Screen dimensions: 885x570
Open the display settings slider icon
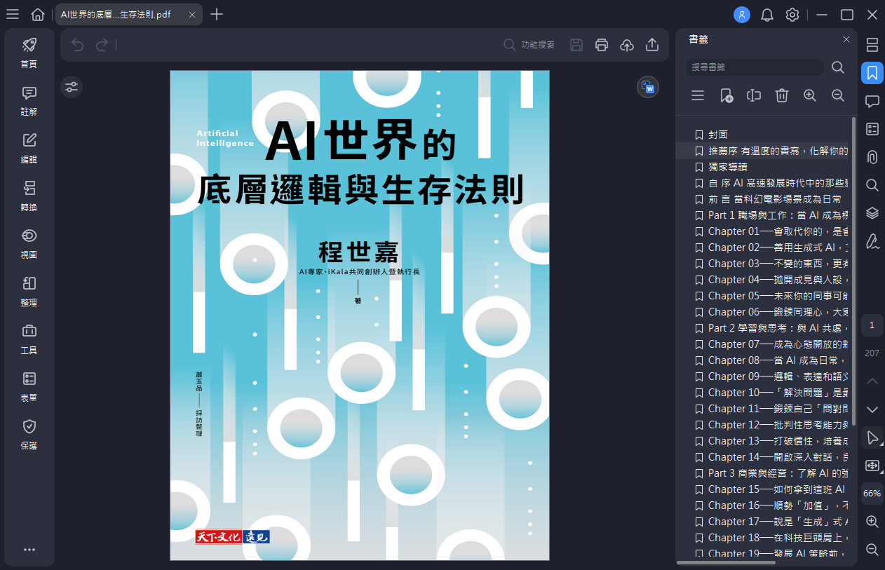point(72,87)
